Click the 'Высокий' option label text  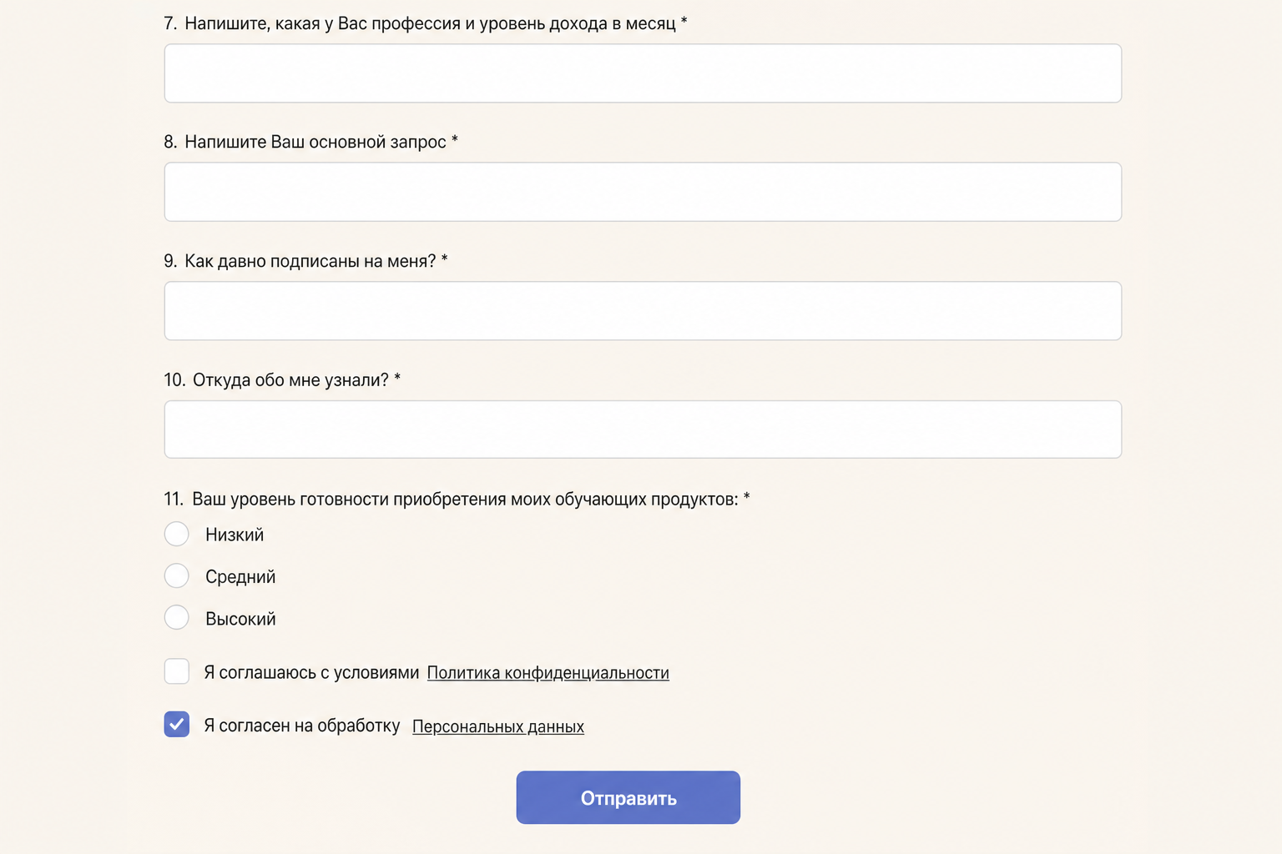(x=240, y=619)
